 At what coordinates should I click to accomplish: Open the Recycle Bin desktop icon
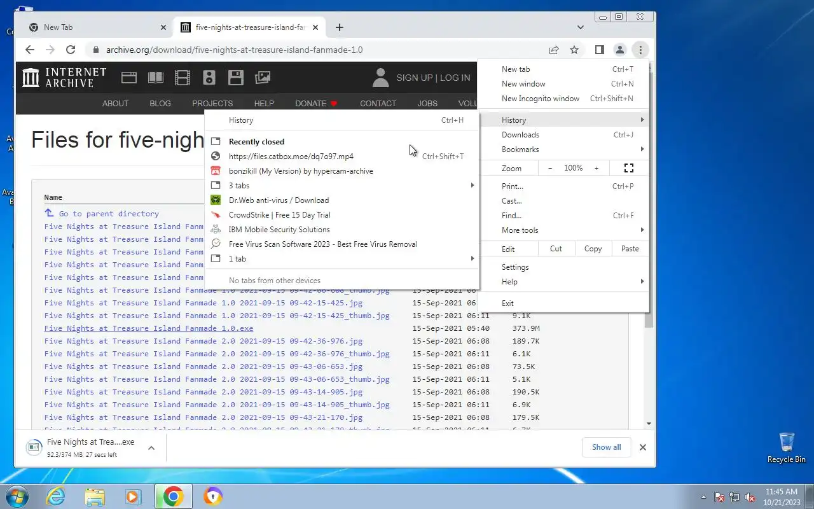[x=787, y=448]
